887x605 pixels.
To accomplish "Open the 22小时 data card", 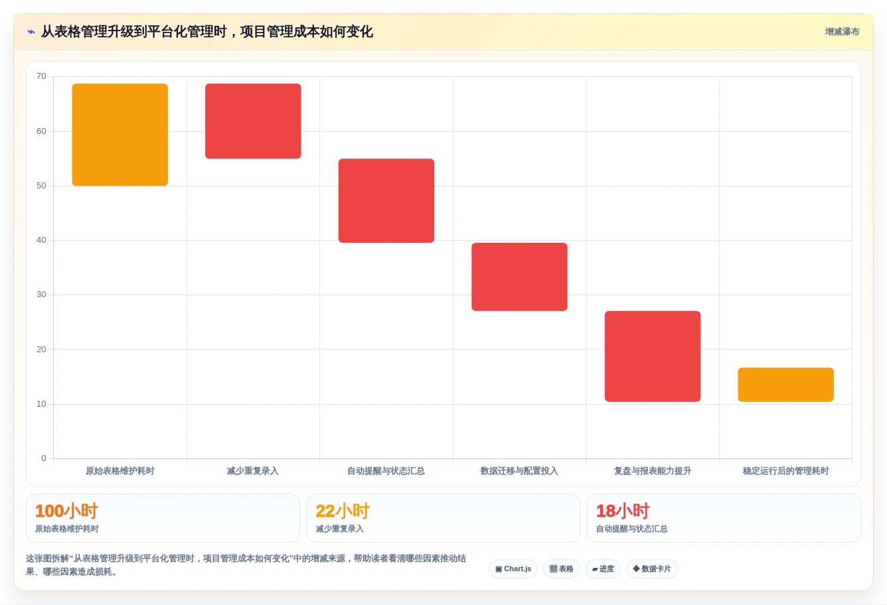I will [443, 518].
